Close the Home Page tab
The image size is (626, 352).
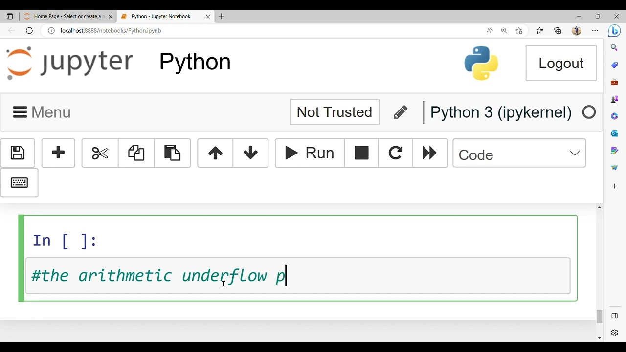pos(111,16)
